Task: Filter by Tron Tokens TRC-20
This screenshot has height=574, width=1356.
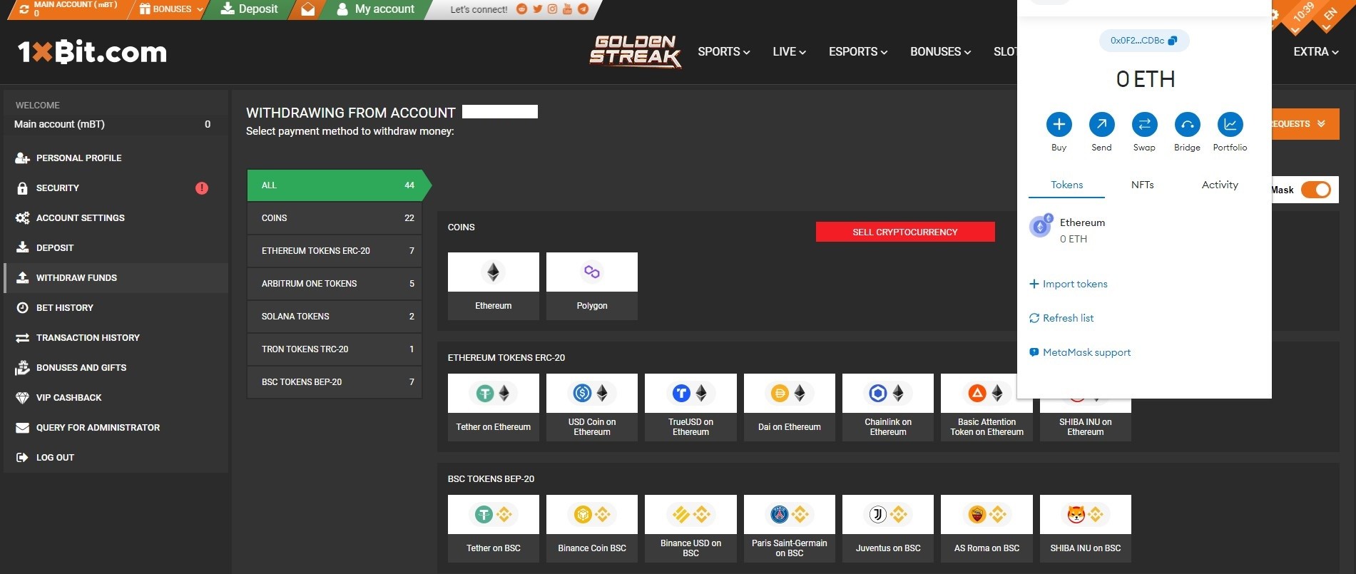Action: click(335, 349)
